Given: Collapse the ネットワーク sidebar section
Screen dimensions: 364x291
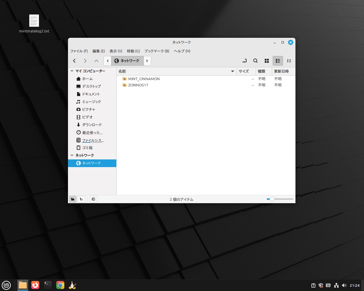Looking at the screenshot, I should (72, 155).
